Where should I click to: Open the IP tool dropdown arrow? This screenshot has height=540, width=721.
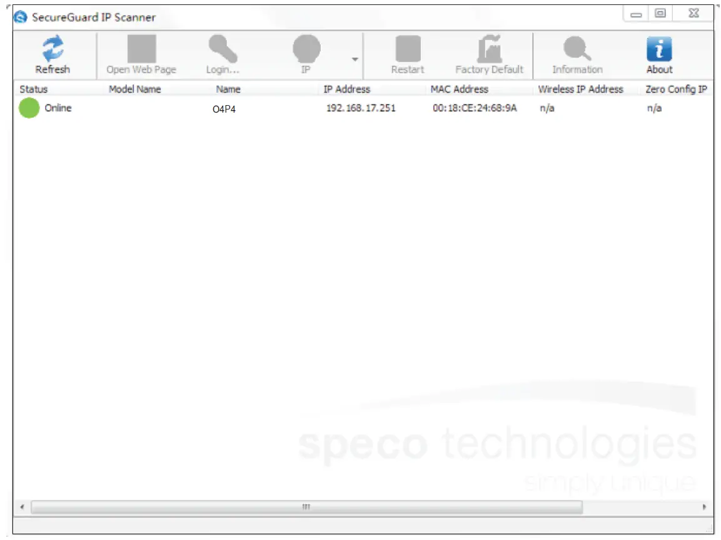pyautogui.click(x=354, y=58)
